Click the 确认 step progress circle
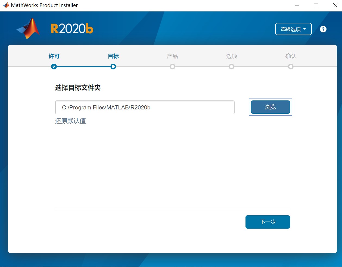 pyautogui.click(x=291, y=66)
